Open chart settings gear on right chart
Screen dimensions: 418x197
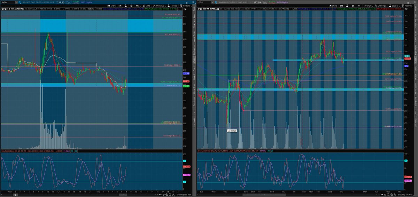353,6
